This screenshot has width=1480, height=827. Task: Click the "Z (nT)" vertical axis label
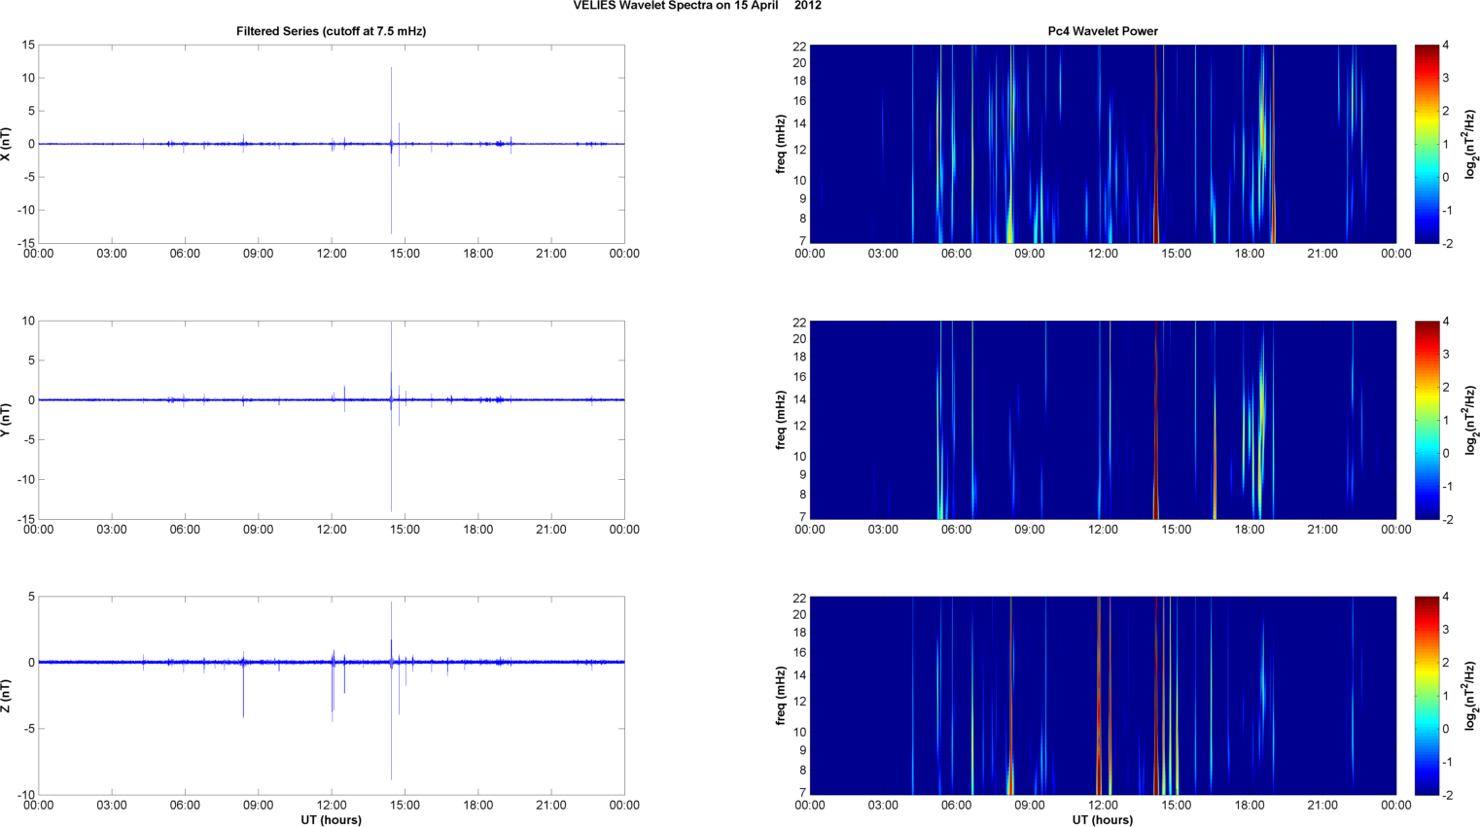(6, 696)
